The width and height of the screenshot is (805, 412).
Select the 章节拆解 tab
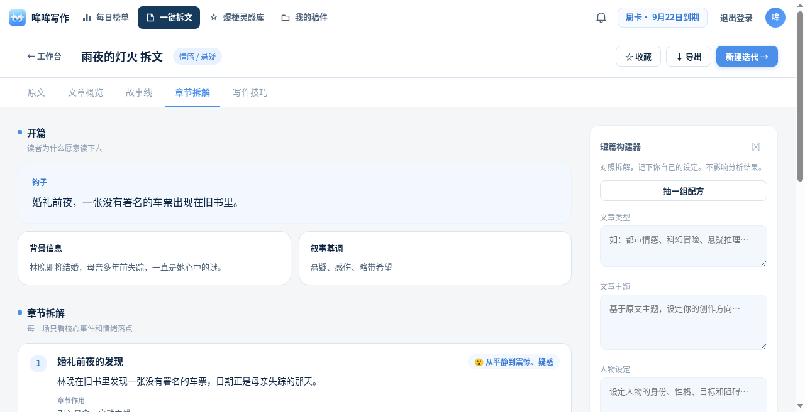coord(192,92)
